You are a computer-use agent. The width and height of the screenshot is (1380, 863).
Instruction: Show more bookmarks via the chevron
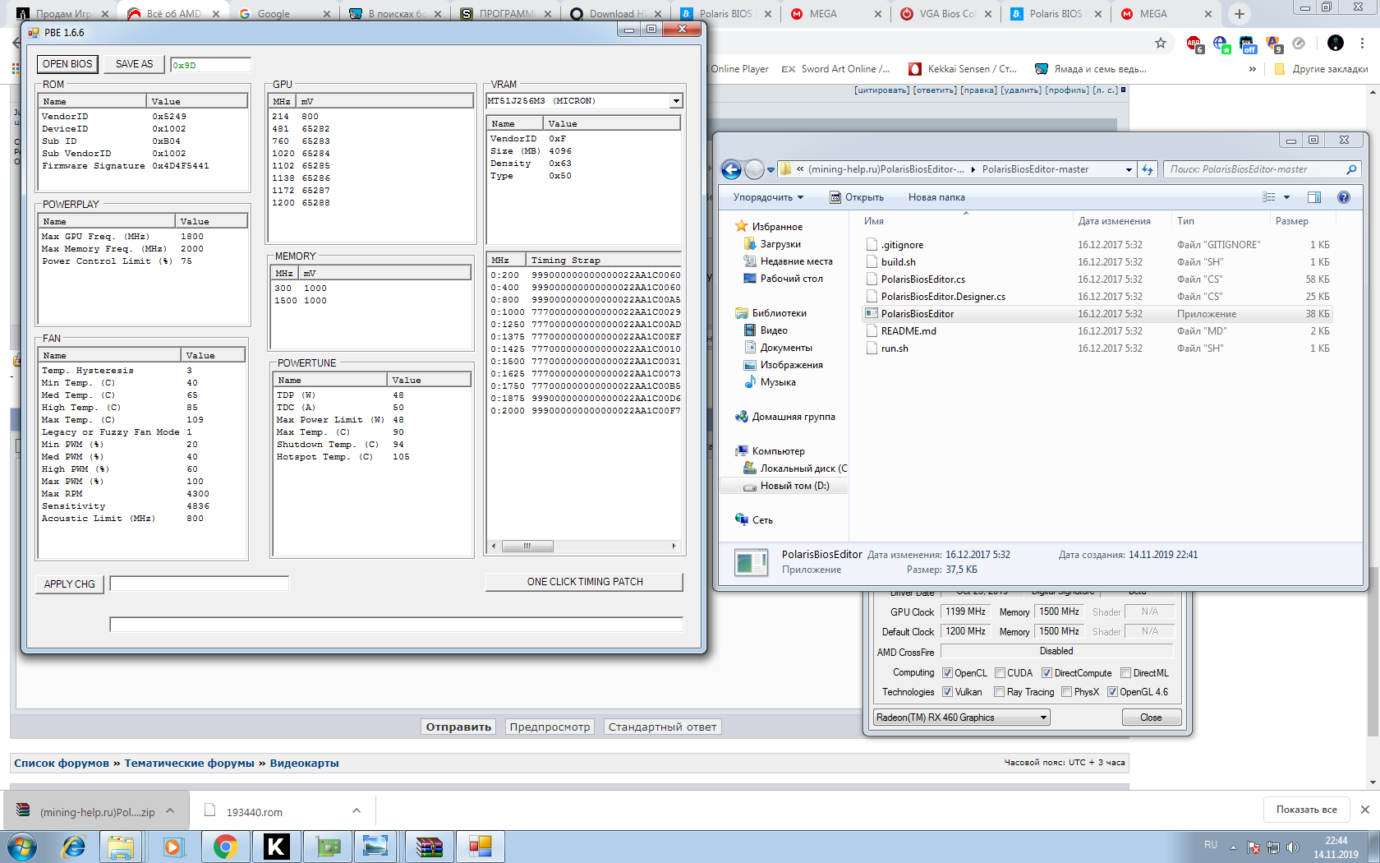pyautogui.click(x=1252, y=69)
